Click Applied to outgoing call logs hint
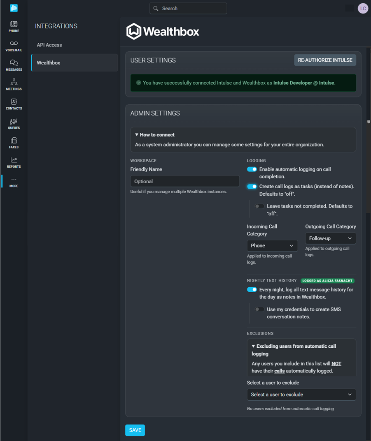Image resolution: width=371 pixels, height=441 pixels. pos(327,252)
